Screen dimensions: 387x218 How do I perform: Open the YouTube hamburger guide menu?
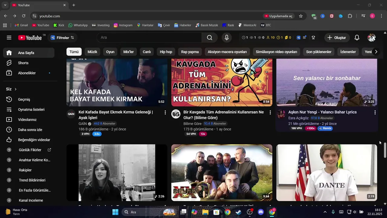coord(9,38)
